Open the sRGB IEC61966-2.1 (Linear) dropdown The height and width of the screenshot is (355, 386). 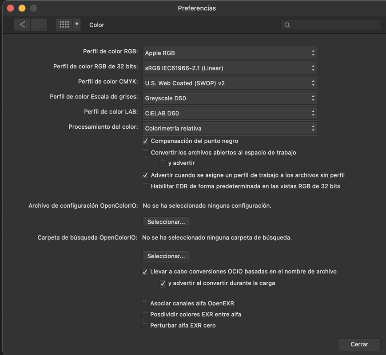click(230, 68)
